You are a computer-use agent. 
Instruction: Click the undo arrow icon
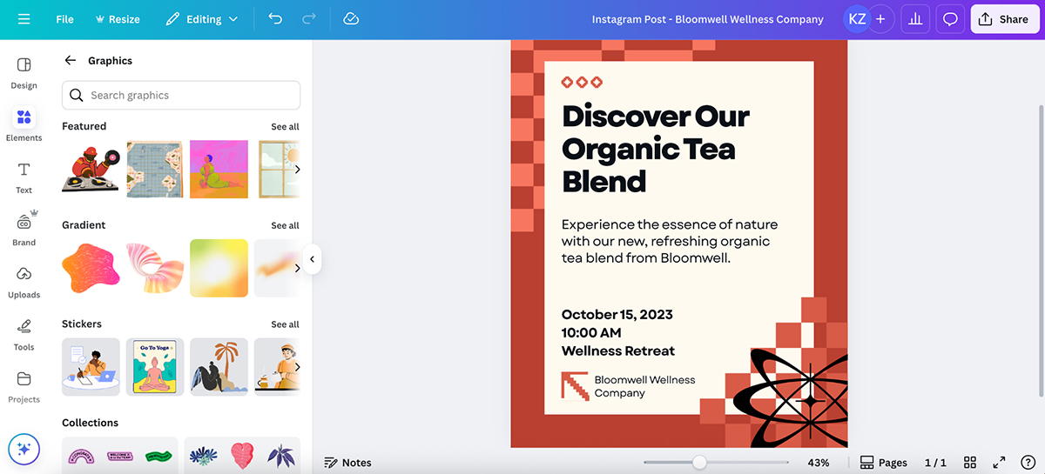point(275,19)
